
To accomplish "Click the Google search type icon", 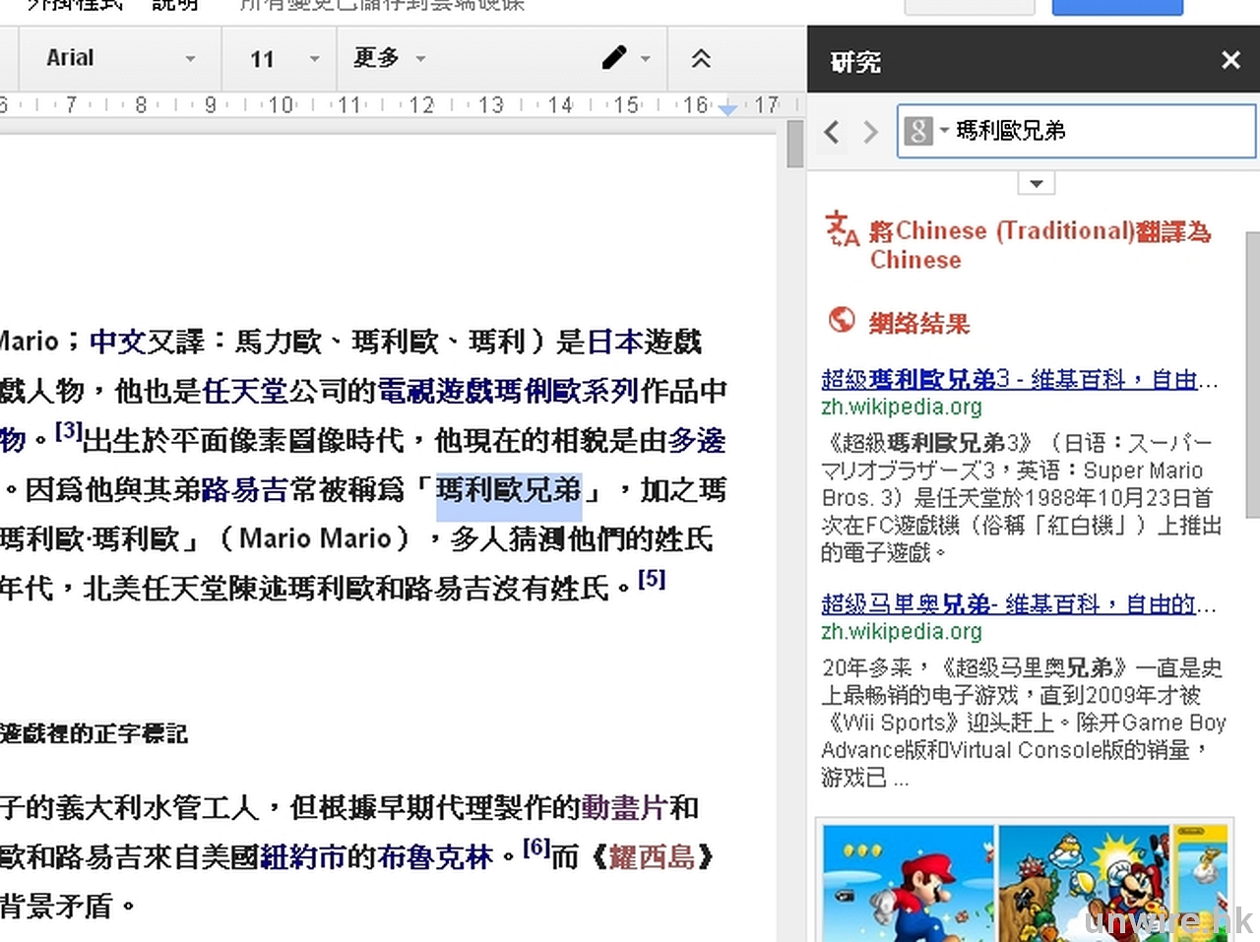I will [919, 131].
